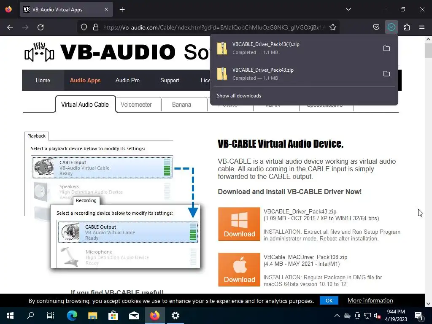This screenshot has height=324, width=432.
Task: Bookmark this page with the star
Action: [x=333, y=27]
